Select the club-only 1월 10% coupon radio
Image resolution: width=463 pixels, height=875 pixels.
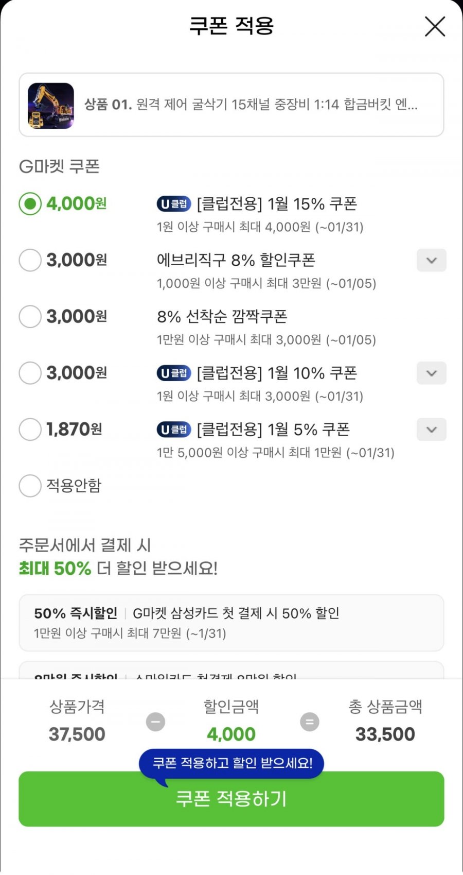30,373
